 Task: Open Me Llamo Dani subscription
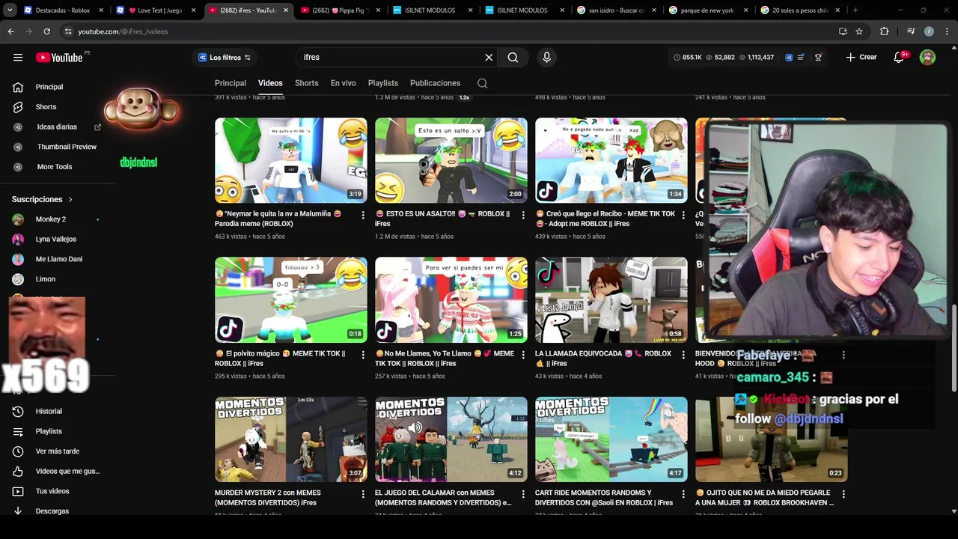(59, 259)
